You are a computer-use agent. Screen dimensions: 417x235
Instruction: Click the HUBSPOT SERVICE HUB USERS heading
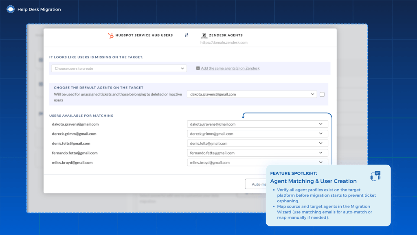point(144,35)
